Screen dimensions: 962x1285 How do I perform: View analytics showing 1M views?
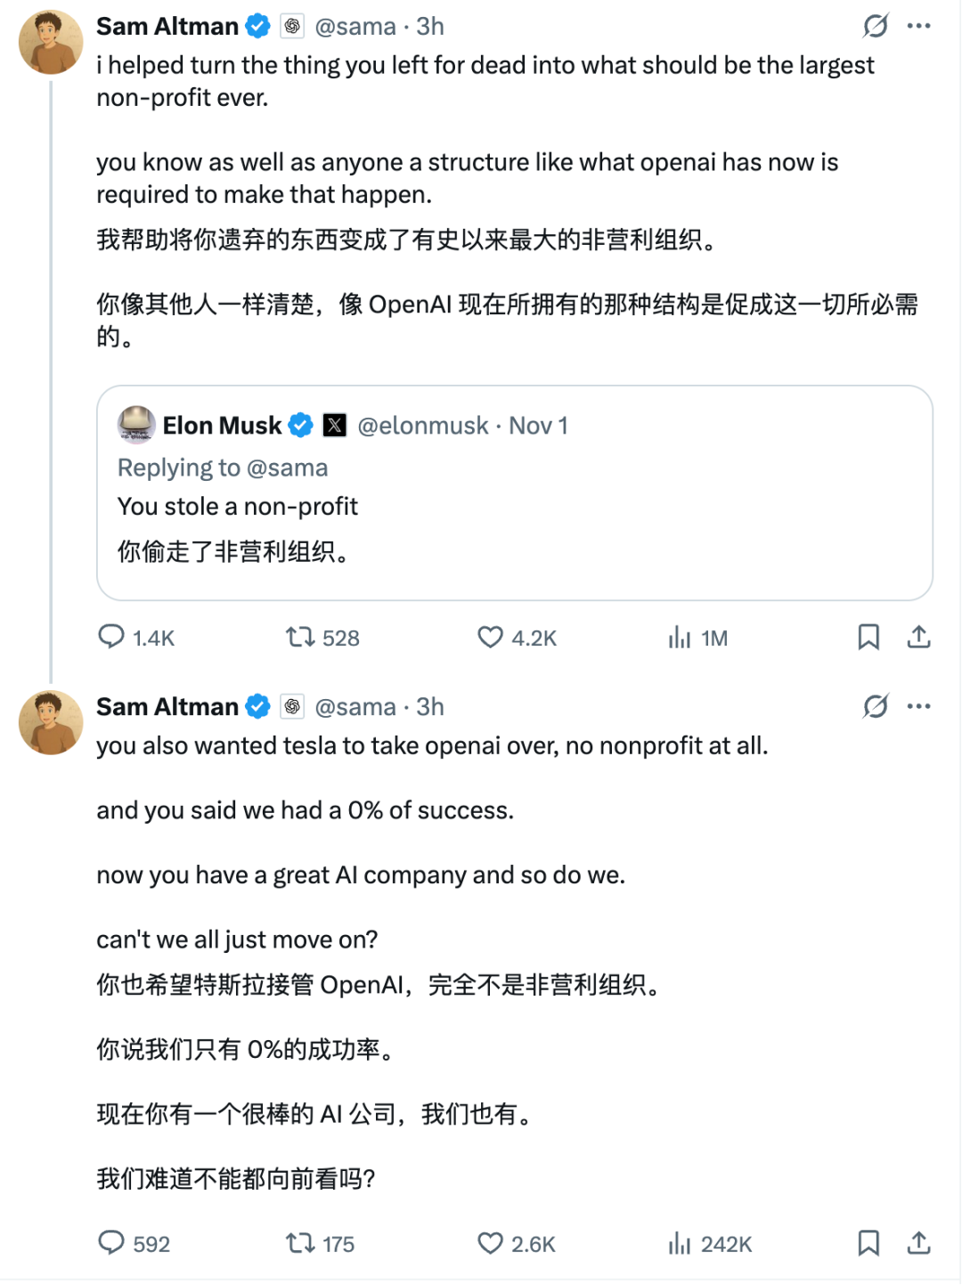(680, 637)
